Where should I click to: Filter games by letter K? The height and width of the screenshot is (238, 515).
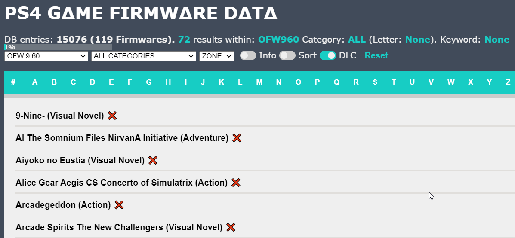click(x=222, y=82)
